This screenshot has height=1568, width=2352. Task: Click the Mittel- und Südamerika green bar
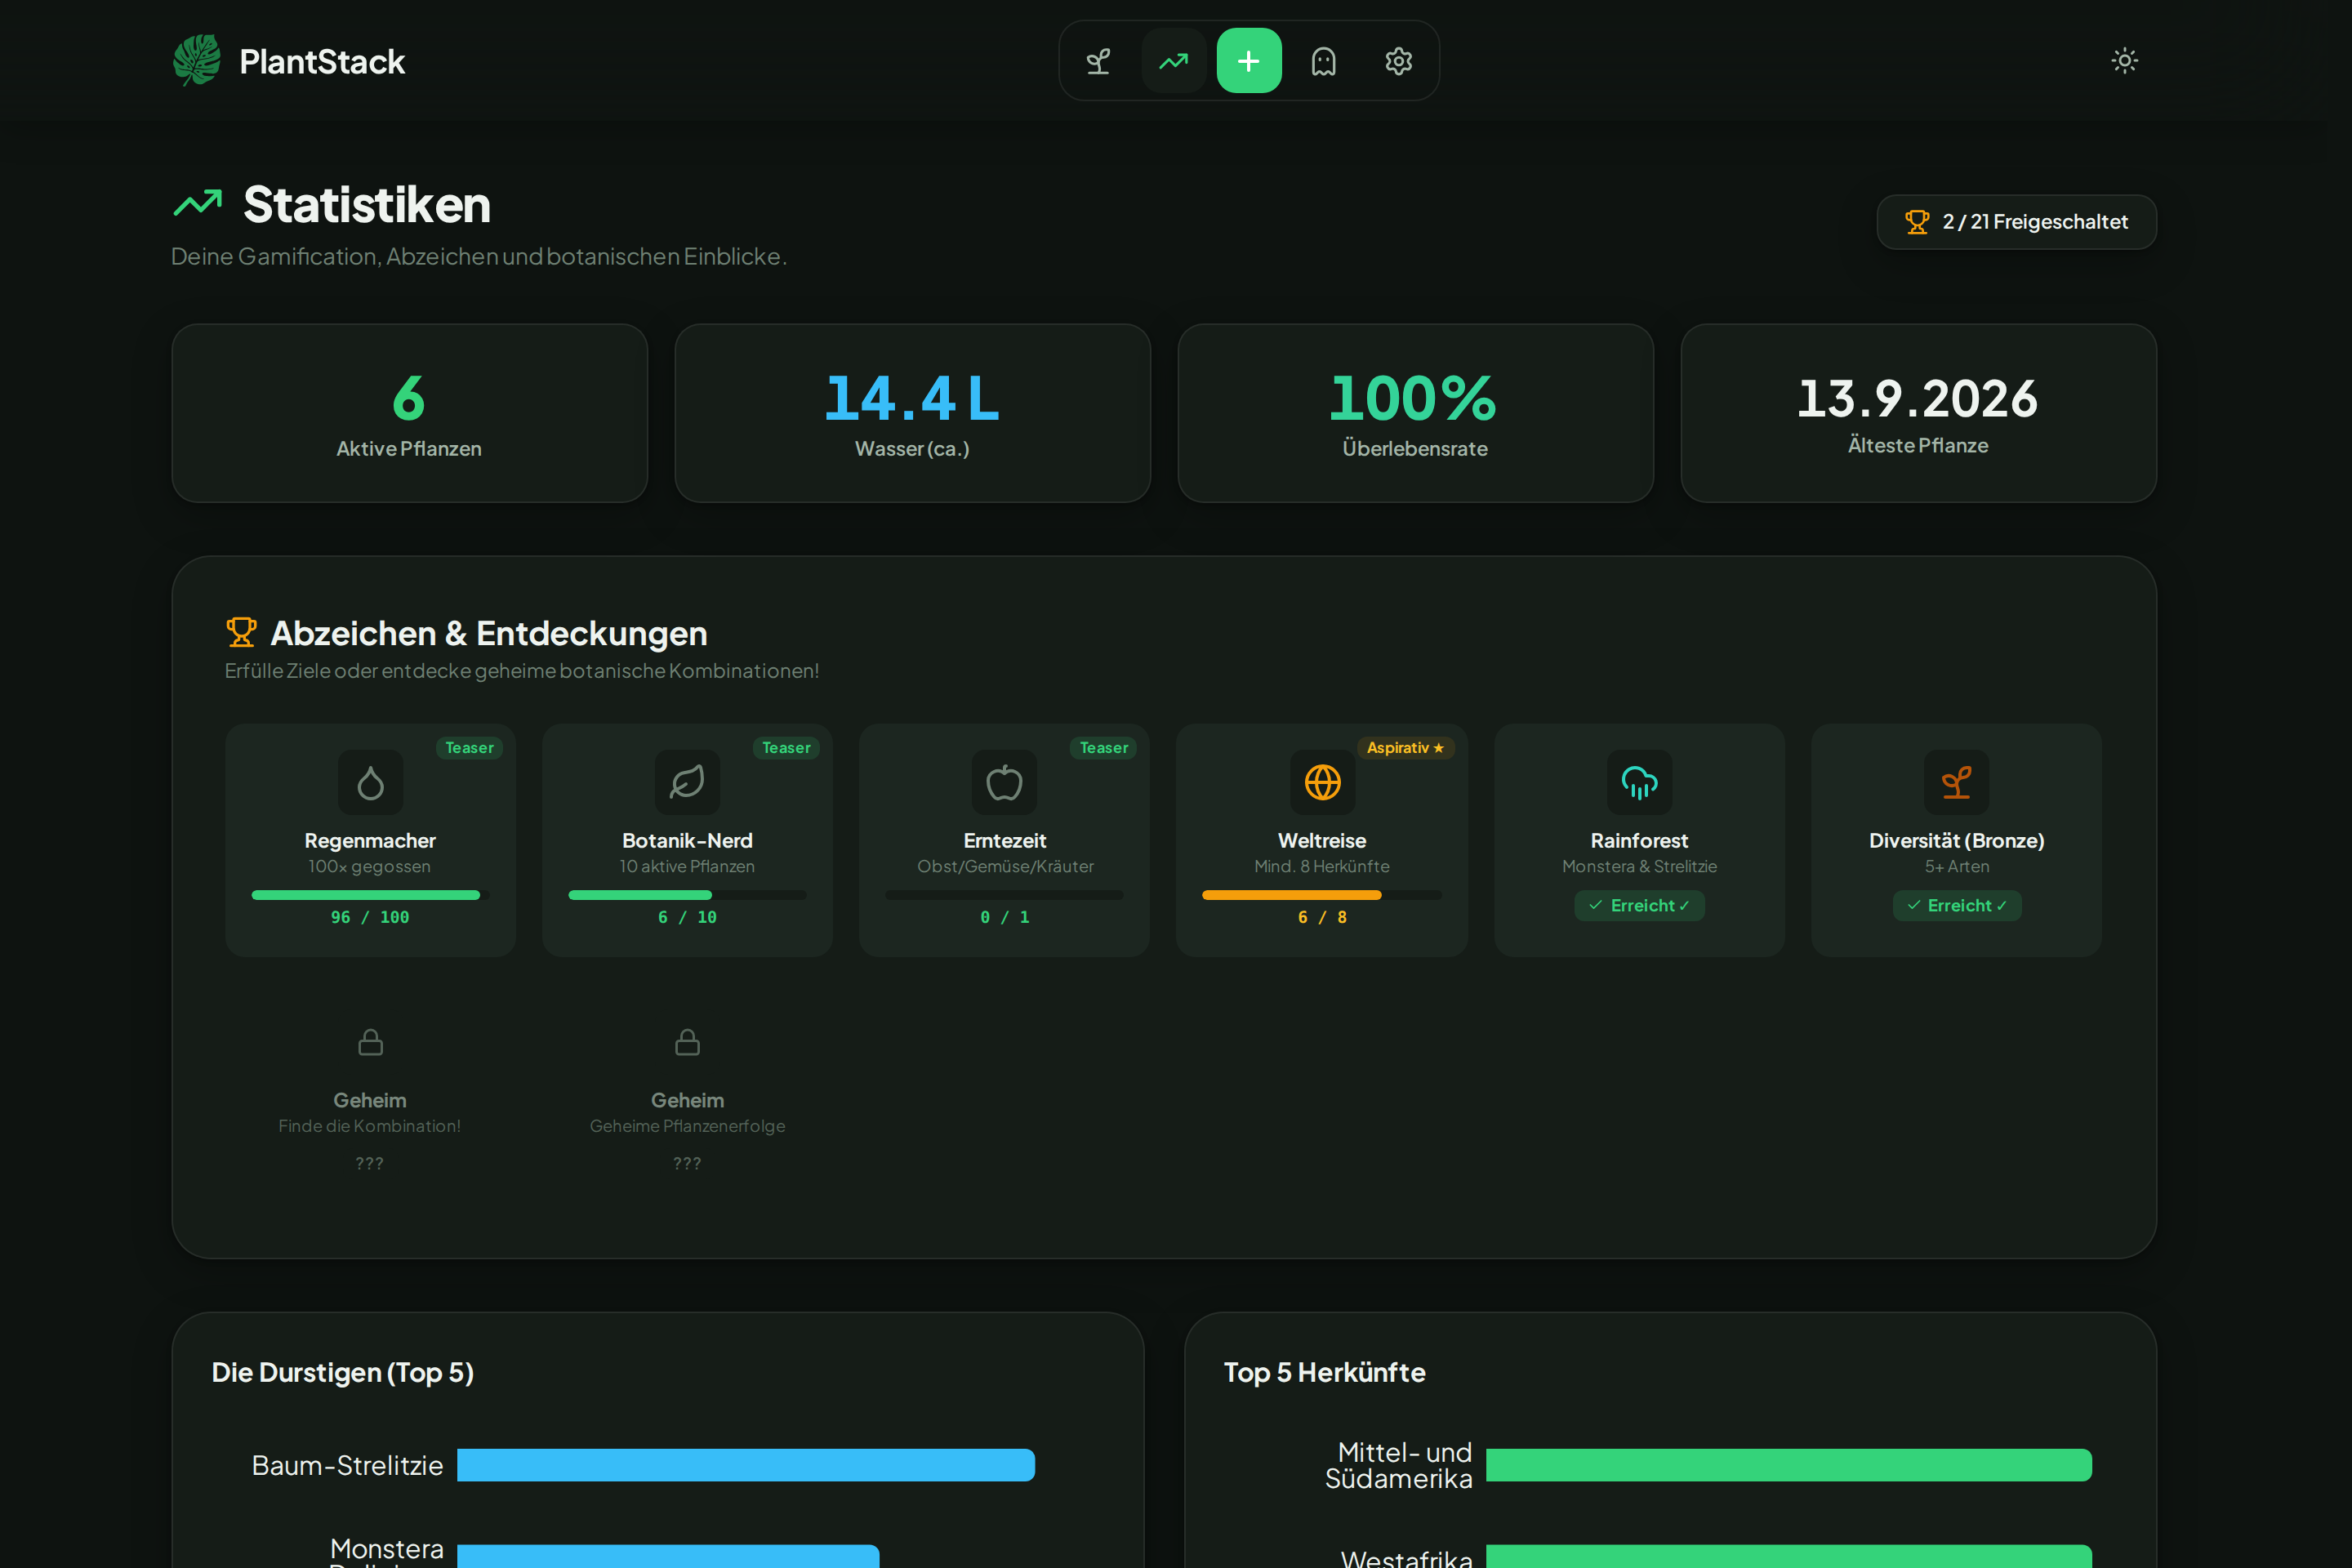click(x=1788, y=1465)
